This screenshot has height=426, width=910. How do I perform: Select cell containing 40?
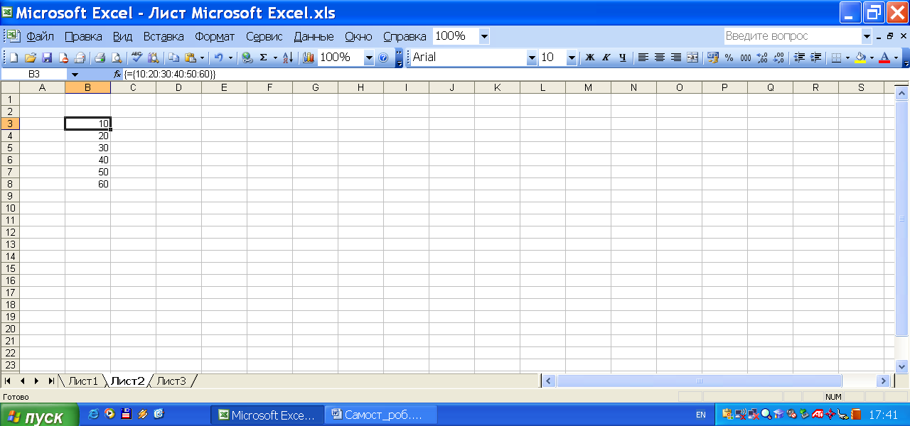pyautogui.click(x=87, y=160)
